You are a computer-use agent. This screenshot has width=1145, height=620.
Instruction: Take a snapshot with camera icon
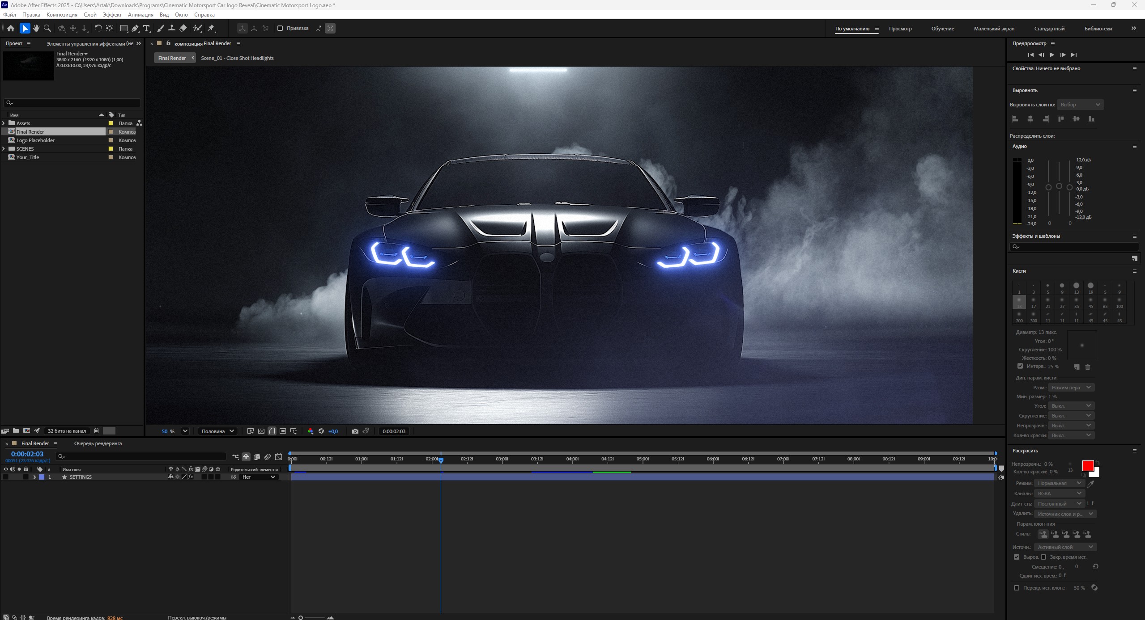pyautogui.click(x=355, y=431)
